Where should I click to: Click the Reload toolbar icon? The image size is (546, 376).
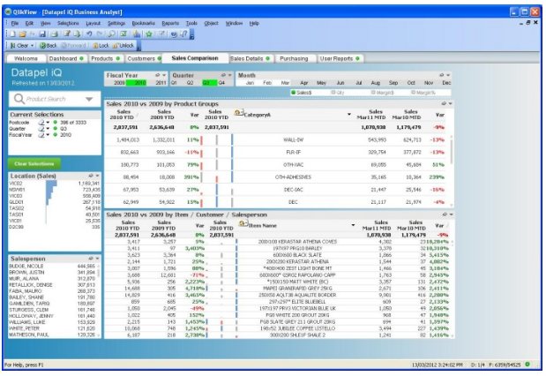pos(77,34)
